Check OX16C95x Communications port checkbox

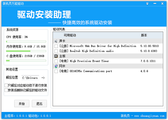[56, 71]
